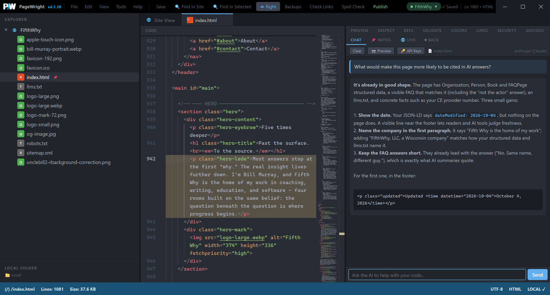Click the pin icon next to index.html

(x=55, y=77)
